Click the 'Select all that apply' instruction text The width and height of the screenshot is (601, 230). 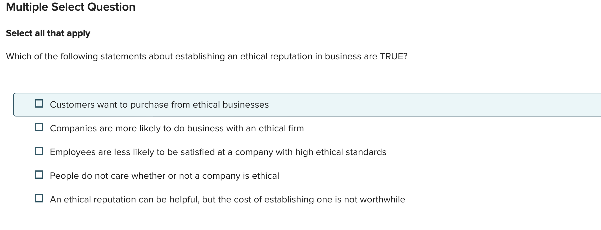pyautogui.click(x=48, y=33)
